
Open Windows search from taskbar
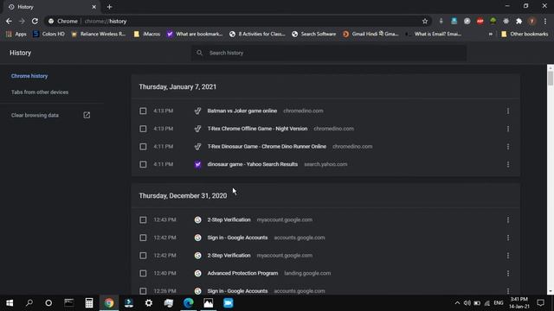[x=29, y=303]
